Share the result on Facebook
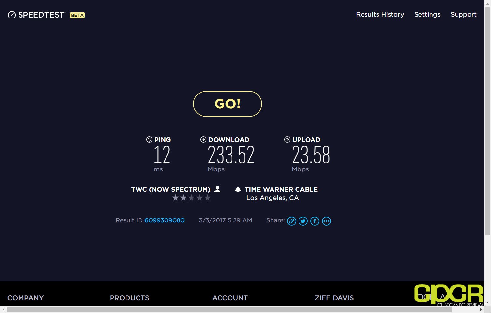The image size is (491, 313). (x=315, y=221)
